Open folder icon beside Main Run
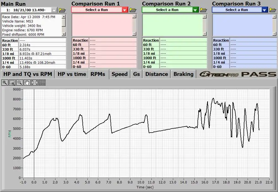This screenshot has width=278, height=192. pyautogui.click(x=62, y=10)
